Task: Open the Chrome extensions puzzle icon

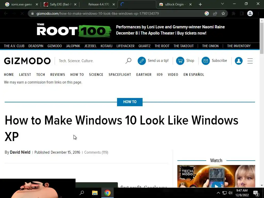Action: 233,13
